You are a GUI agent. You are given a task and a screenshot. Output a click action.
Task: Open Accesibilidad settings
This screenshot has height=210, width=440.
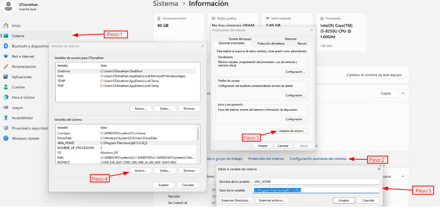[22, 118]
